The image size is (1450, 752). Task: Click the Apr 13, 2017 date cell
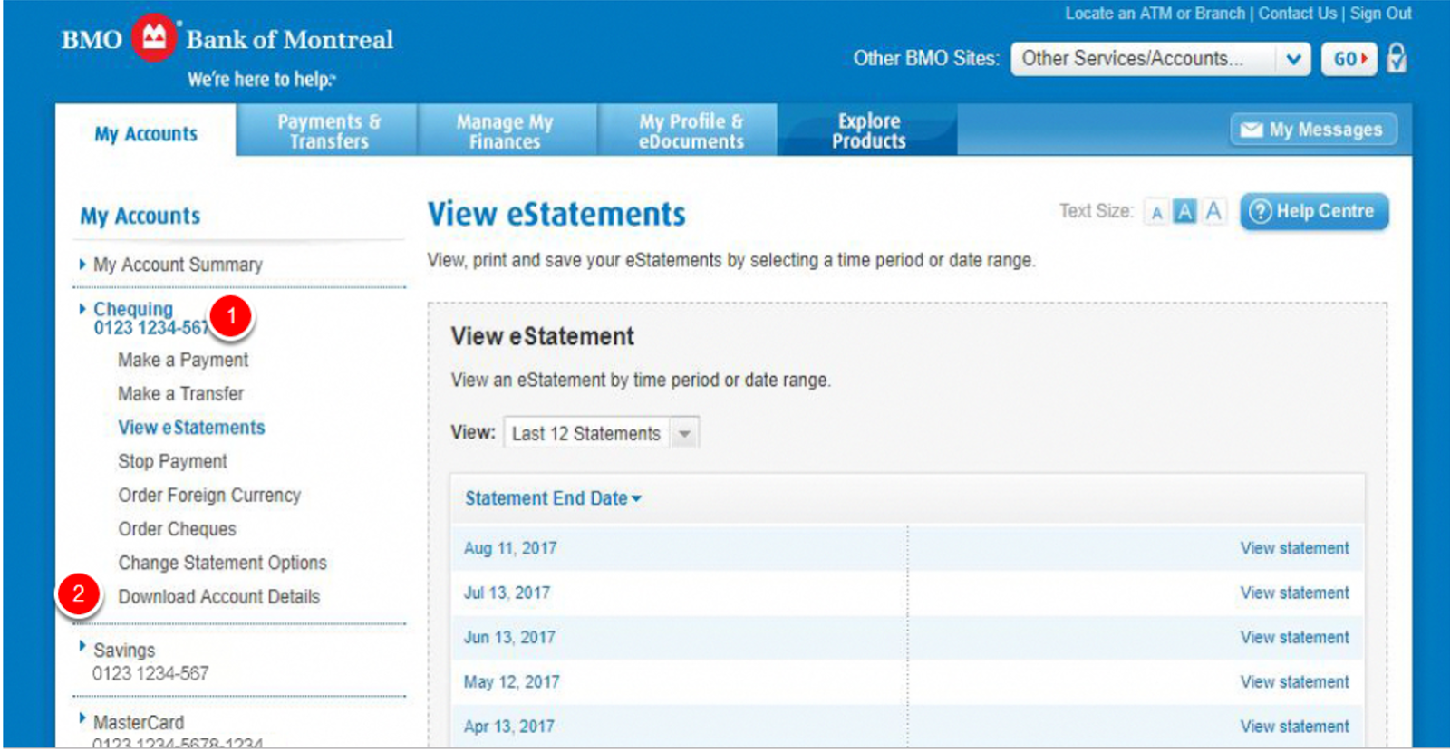pos(508,726)
